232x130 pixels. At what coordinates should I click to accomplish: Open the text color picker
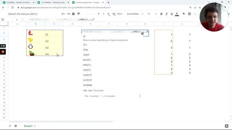coord(177,14)
